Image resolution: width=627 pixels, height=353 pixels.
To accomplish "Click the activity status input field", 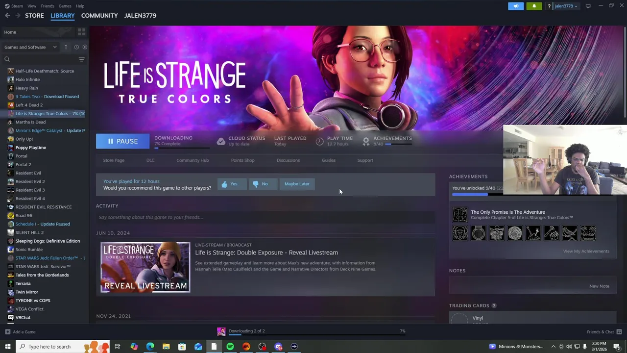I will point(265,217).
